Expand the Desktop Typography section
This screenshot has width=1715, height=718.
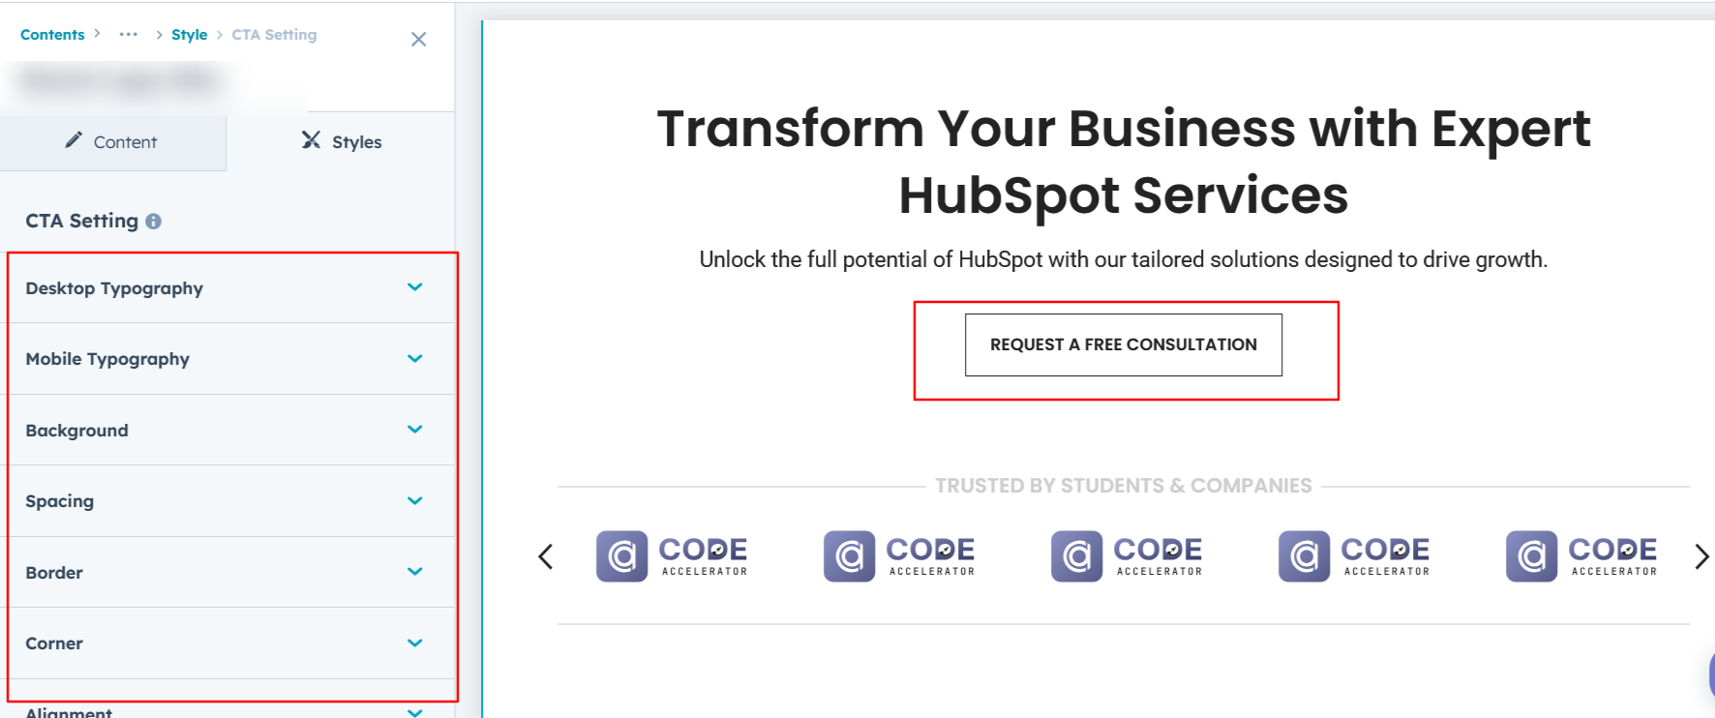click(415, 287)
